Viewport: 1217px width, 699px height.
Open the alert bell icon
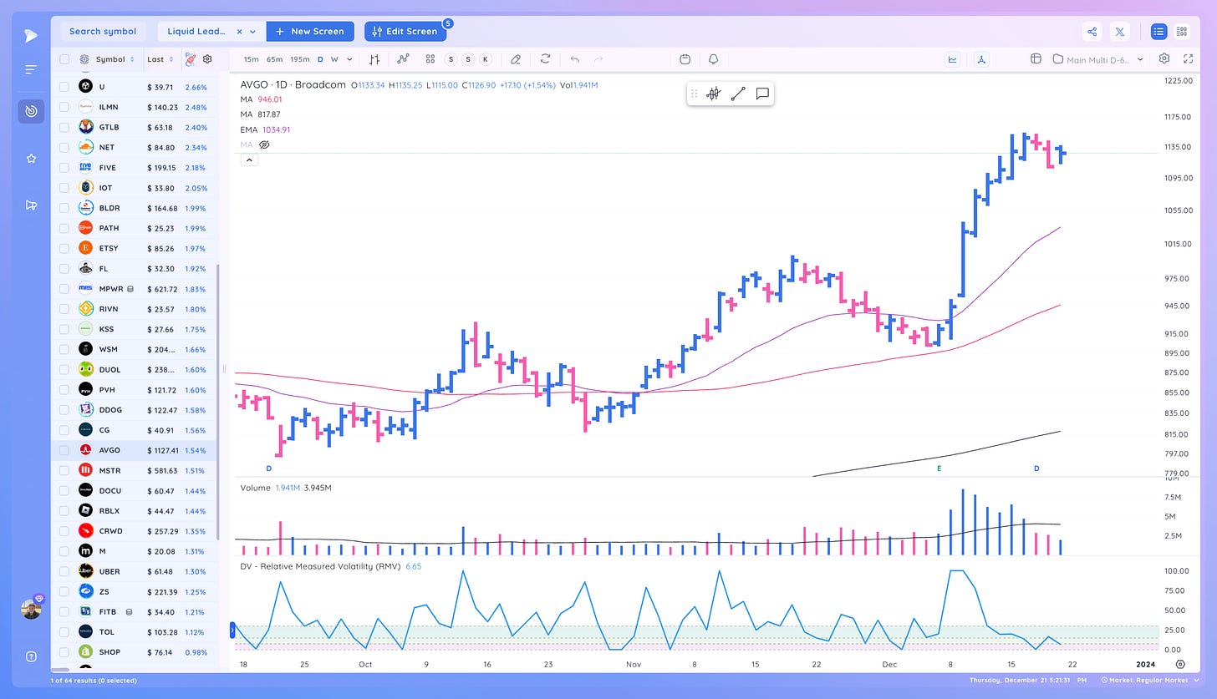tap(713, 59)
